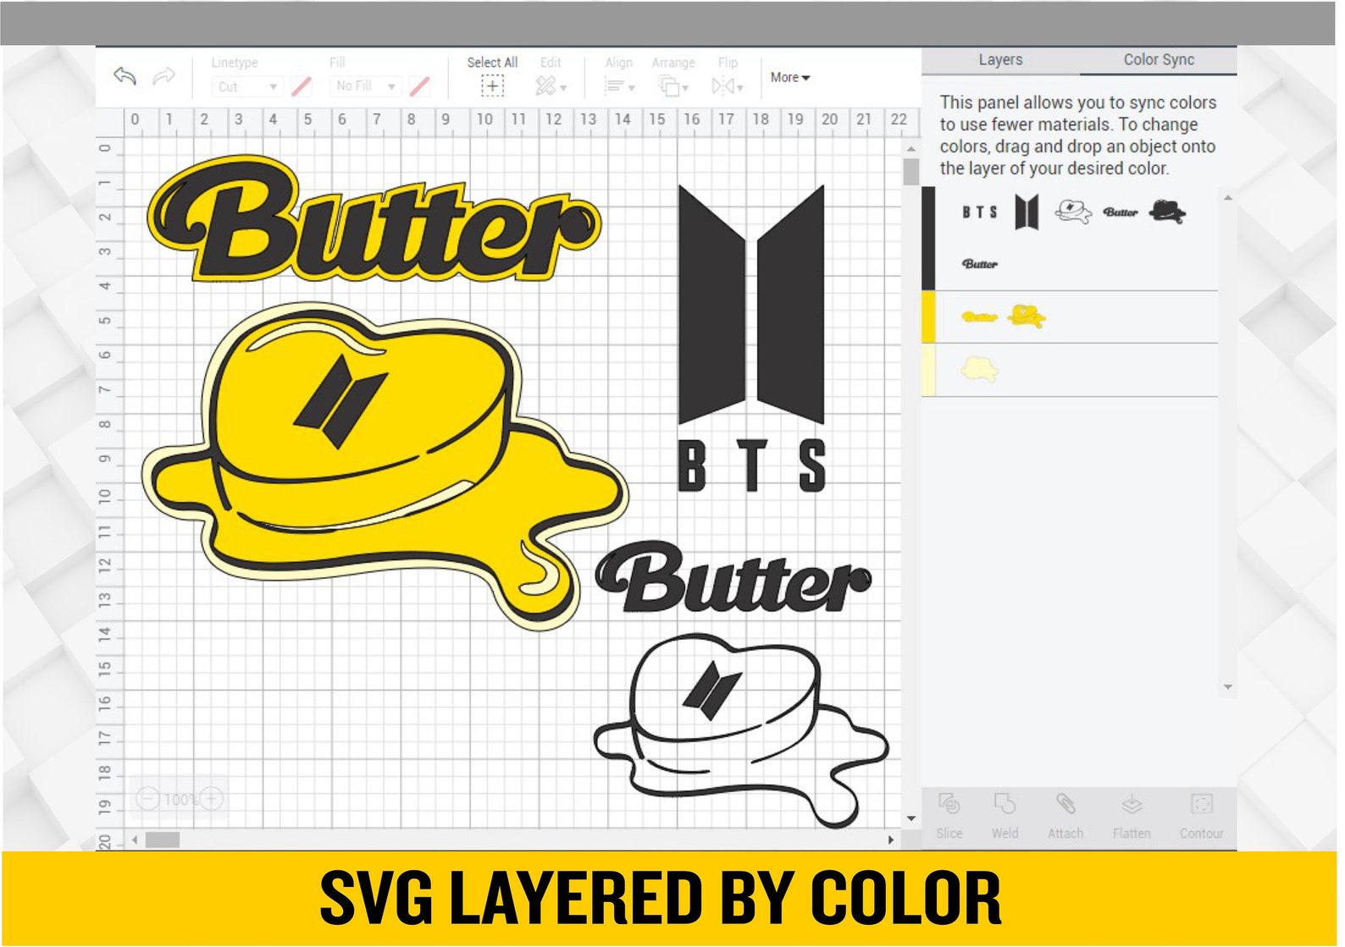The image size is (1345, 947).
Task: Click the Color Sync panel scroll down arrow
Action: point(1228,687)
